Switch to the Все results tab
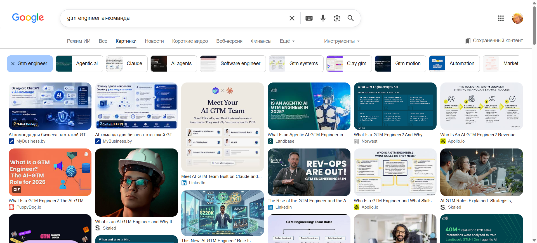Image resolution: width=537 pixels, height=243 pixels. point(103,41)
